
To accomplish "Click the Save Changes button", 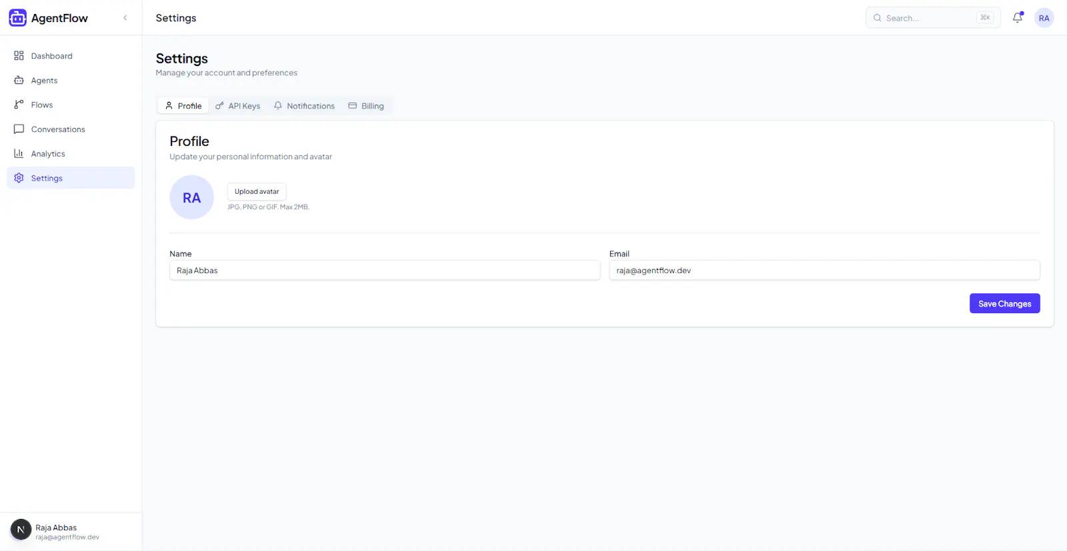I will (x=1004, y=304).
